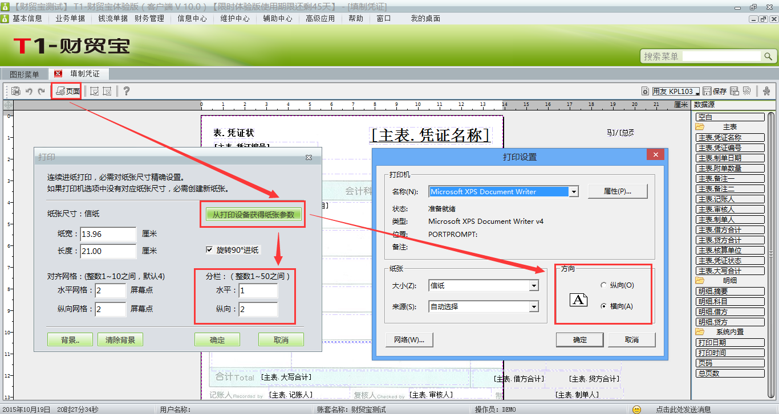Click the 搜索菜单 search box
779x414 pixels.
[721, 56]
